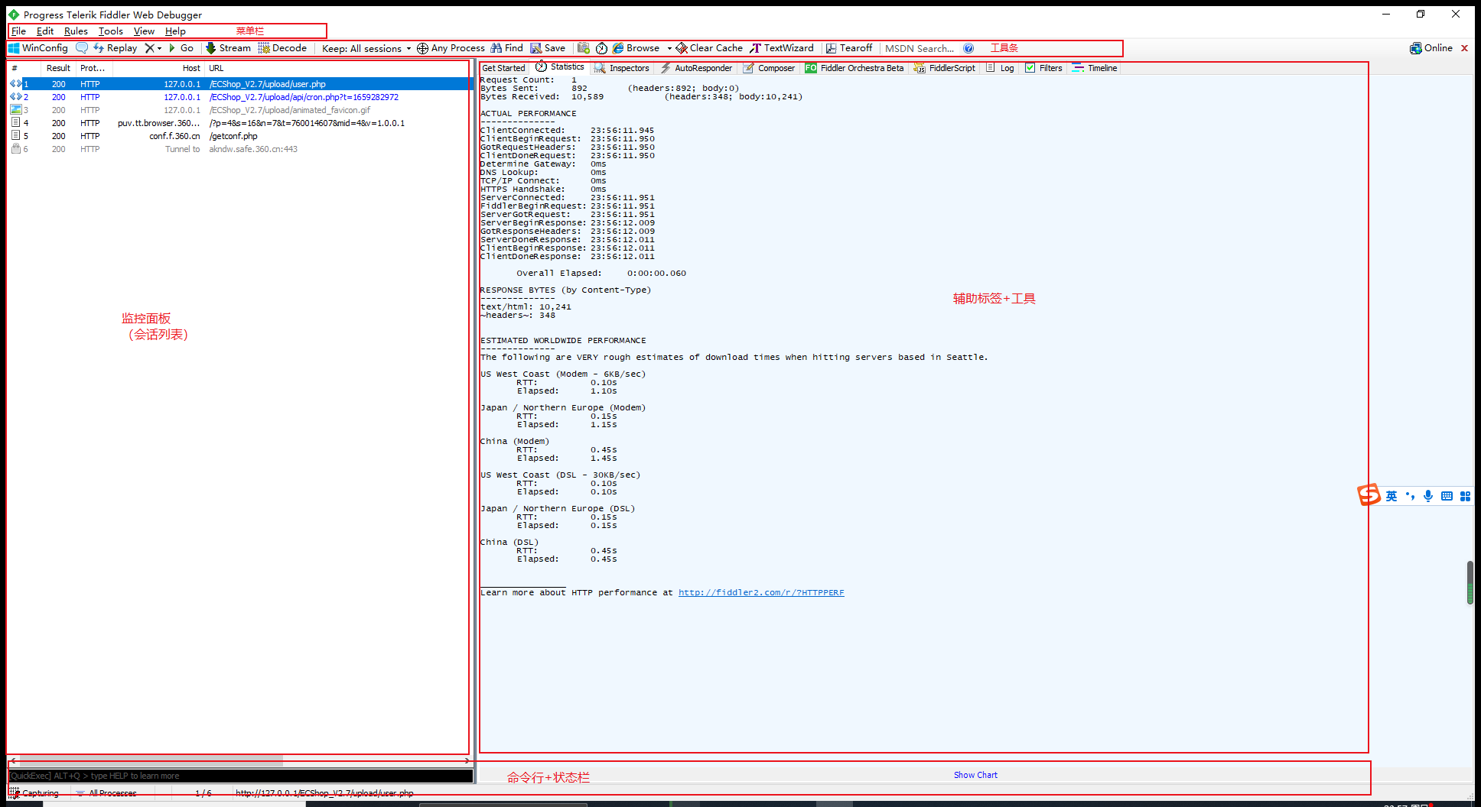Screen dimensions: 1481x807
Task: Open the Help menu
Action: [x=175, y=31]
